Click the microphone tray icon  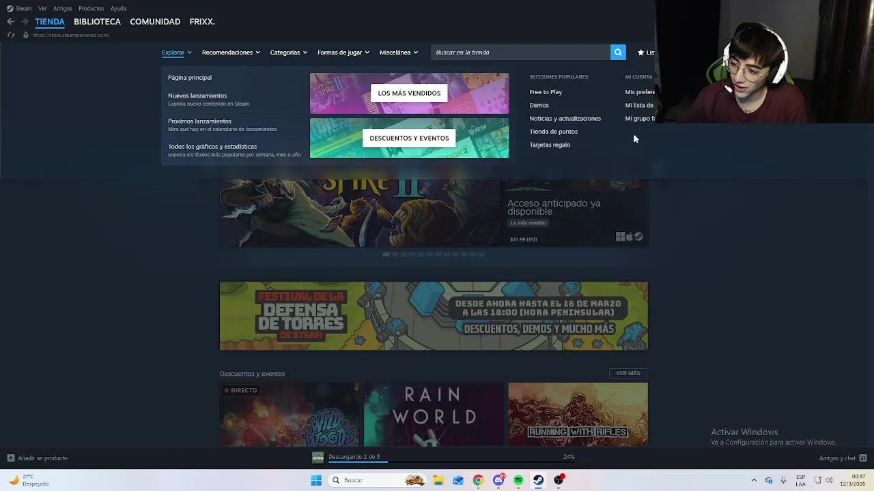[783, 480]
